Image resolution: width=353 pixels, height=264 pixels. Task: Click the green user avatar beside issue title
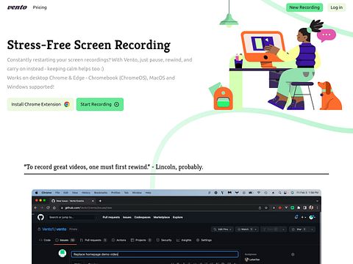point(63,253)
